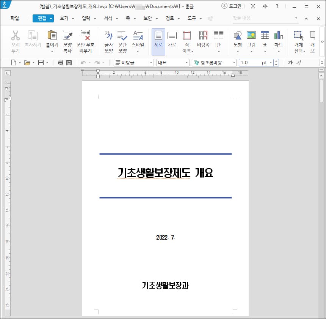Click the text 기초생활보장과 in the document

pyautogui.click(x=165, y=285)
